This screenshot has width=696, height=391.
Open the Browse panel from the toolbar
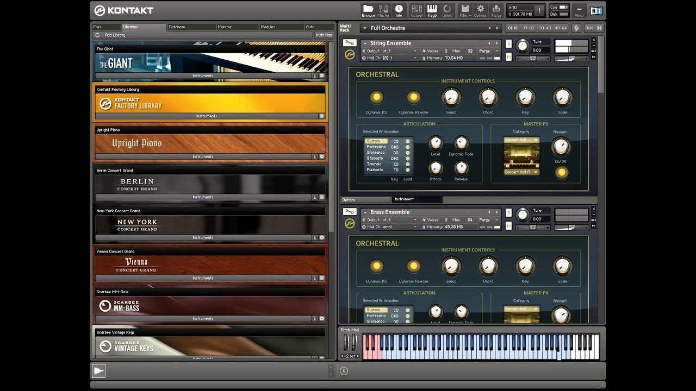click(x=368, y=10)
